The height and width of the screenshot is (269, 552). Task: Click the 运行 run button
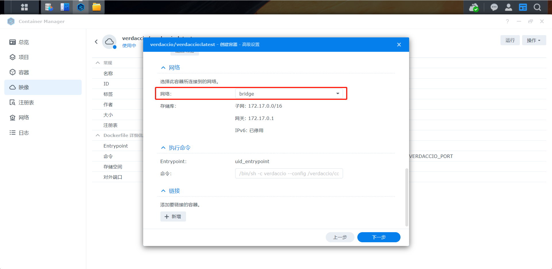(510, 40)
